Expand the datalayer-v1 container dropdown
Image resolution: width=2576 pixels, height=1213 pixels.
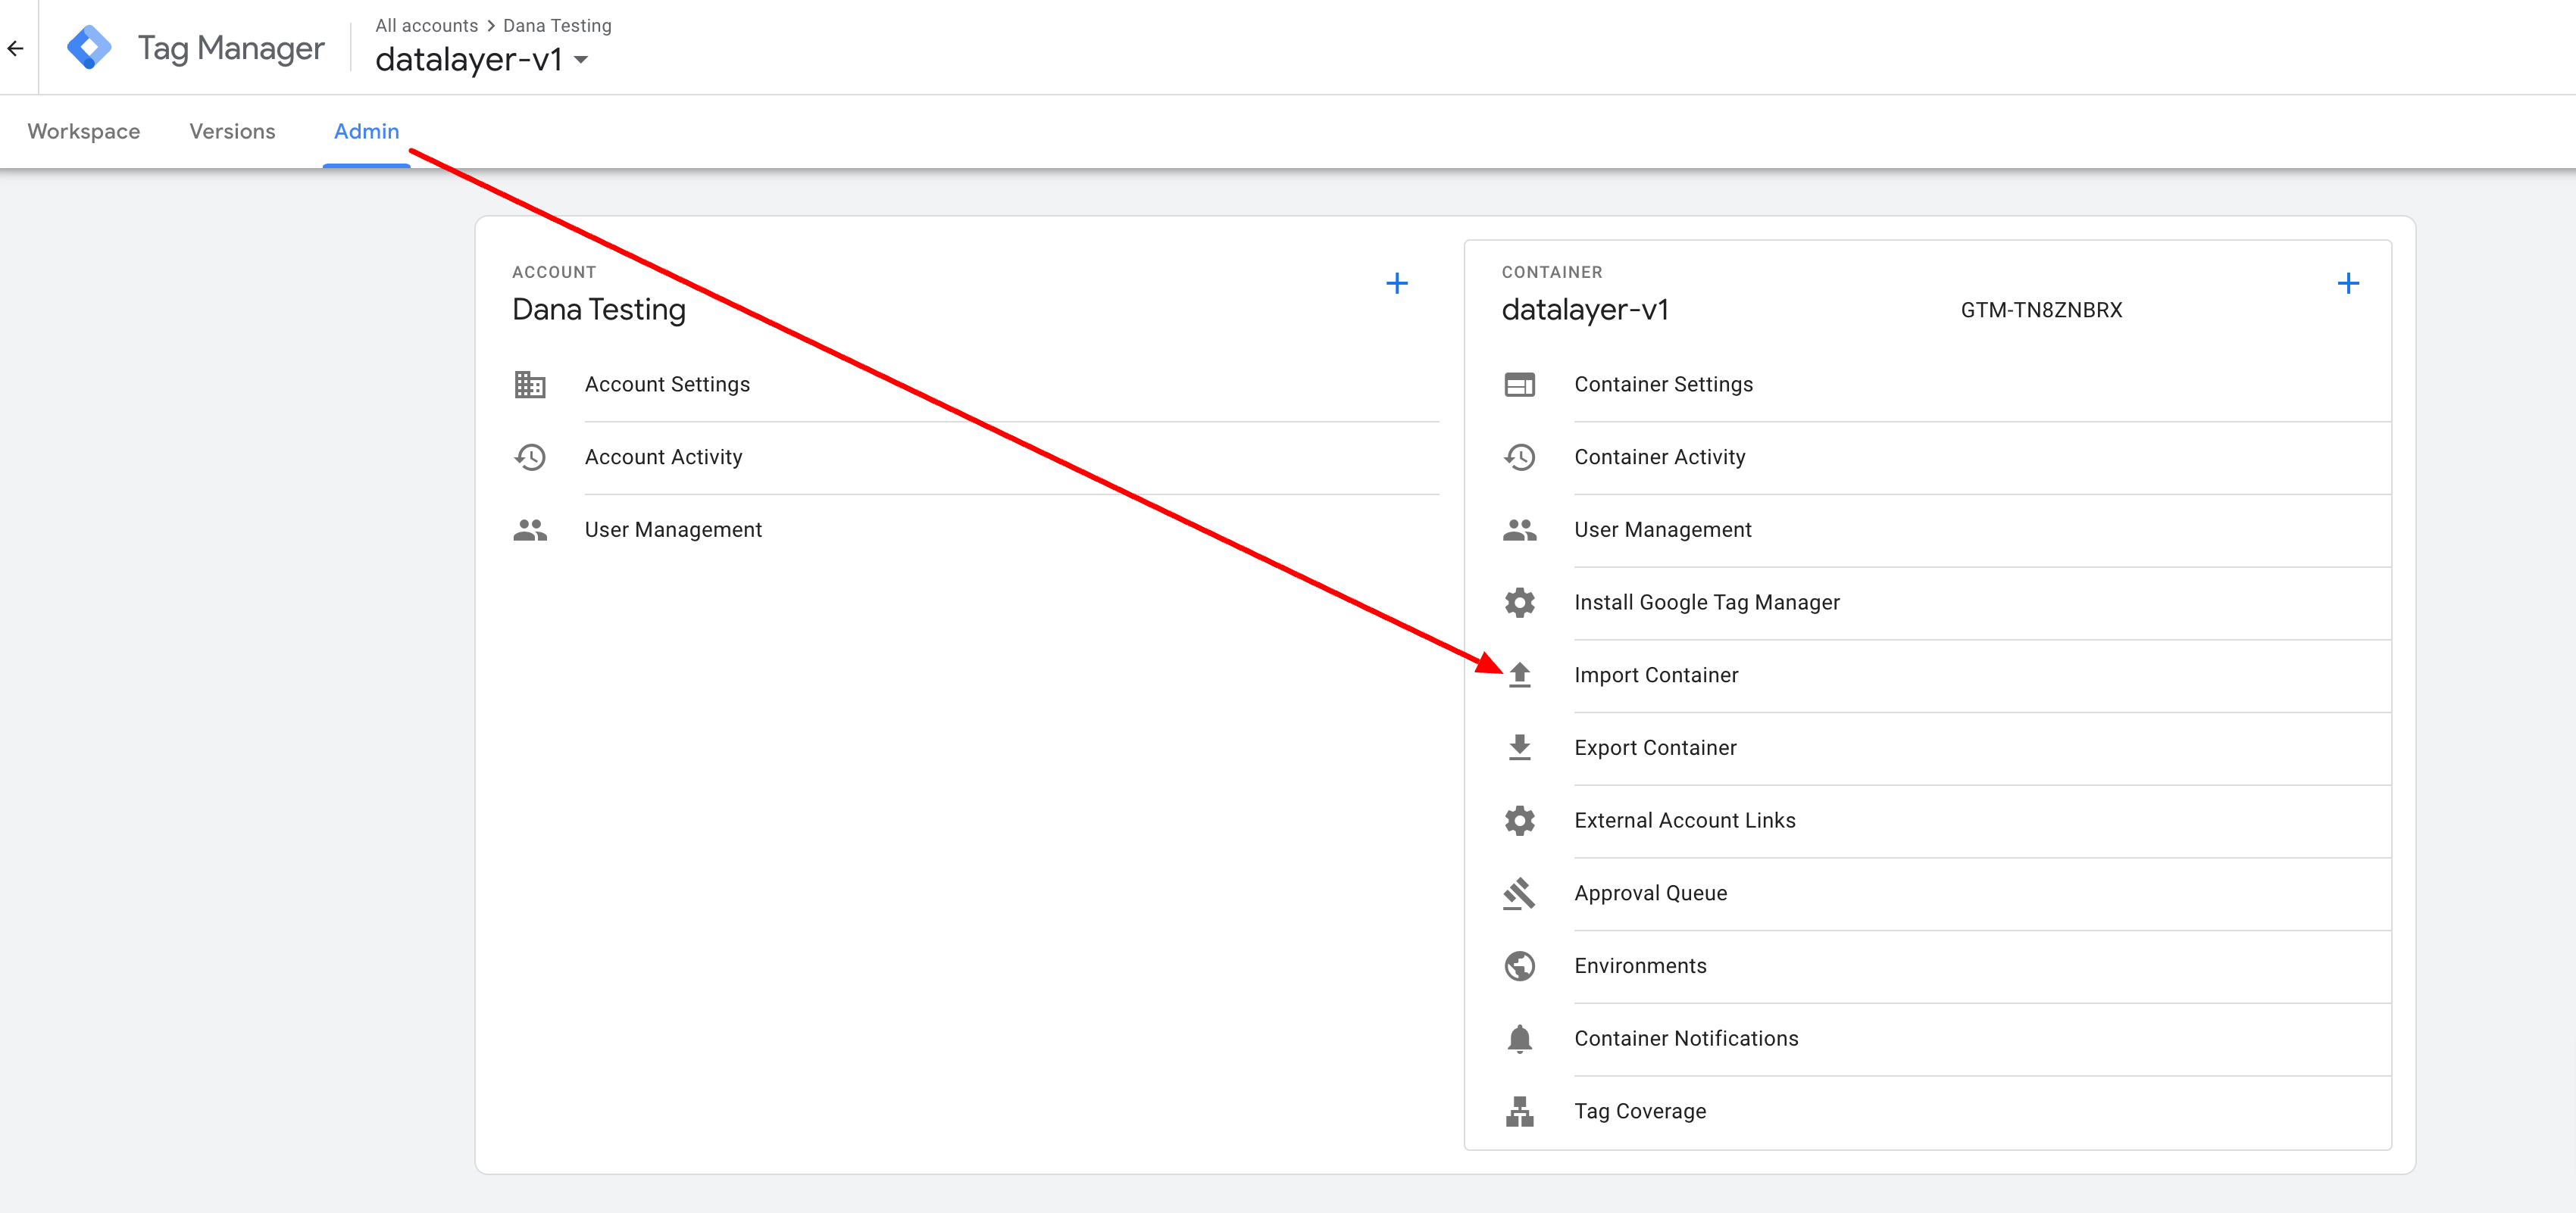pos(581,60)
